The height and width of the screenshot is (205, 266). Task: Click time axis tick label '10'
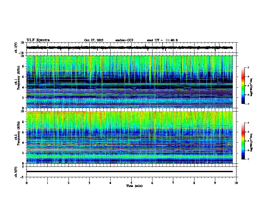click(x=236, y=183)
